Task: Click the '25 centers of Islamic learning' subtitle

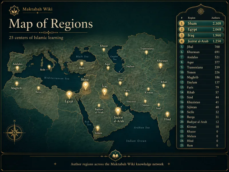Action: tap(36, 38)
